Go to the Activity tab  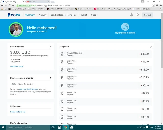[43, 15]
